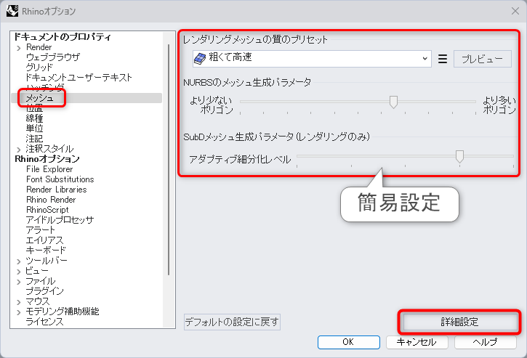The width and height of the screenshot is (527, 358).
Task: Click the アダプティブ細分化レベル slider thumb
Action: click(x=459, y=157)
